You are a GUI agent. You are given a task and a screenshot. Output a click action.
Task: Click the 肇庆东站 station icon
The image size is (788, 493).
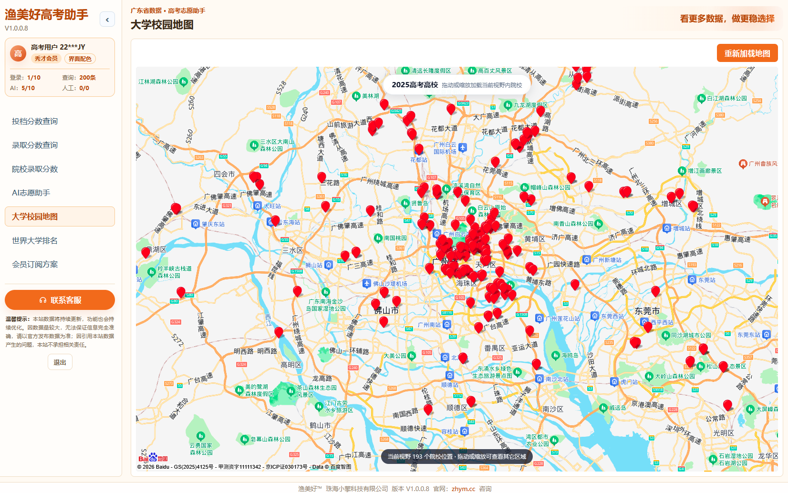click(195, 224)
